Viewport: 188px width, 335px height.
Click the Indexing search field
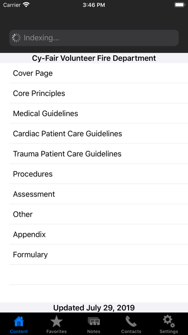coord(94,38)
